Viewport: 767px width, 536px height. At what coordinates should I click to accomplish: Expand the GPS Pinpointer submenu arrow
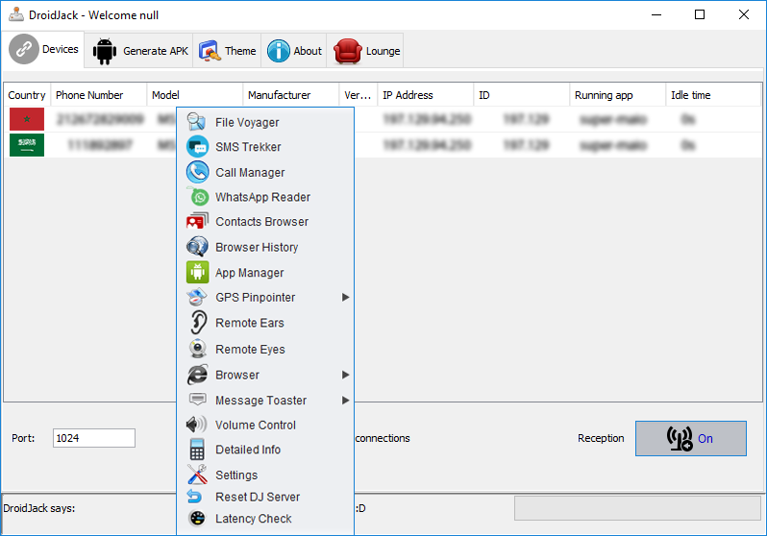click(x=345, y=298)
